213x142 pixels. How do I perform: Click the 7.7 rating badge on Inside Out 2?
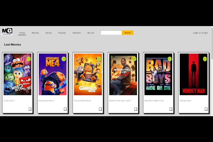tap(28, 59)
